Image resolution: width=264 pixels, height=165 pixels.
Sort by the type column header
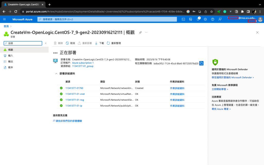[x=103, y=82]
